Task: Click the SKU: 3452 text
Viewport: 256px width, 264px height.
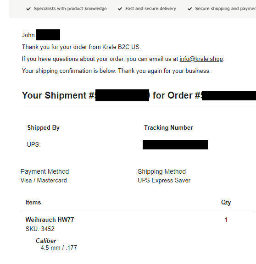Action: click(40, 229)
